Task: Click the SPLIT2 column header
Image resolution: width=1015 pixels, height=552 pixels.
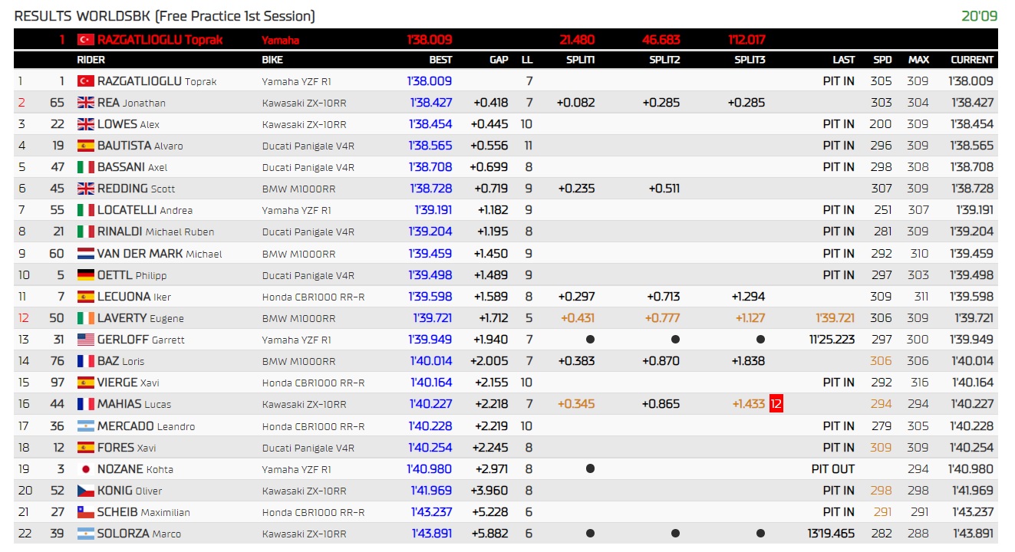Action: pyautogui.click(x=664, y=60)
